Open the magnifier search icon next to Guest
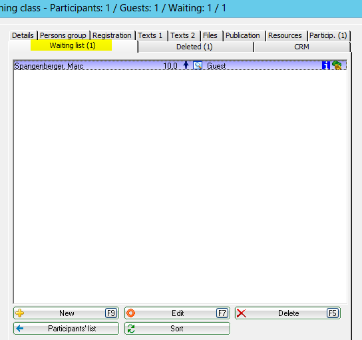 [x=198, y=65]
